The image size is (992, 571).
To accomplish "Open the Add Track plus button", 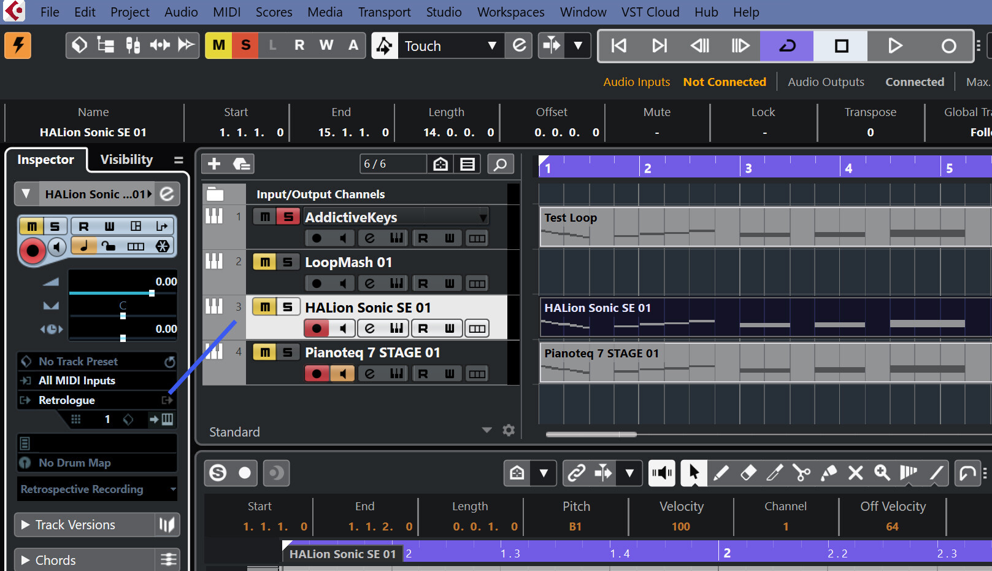I will pos(214,164).
